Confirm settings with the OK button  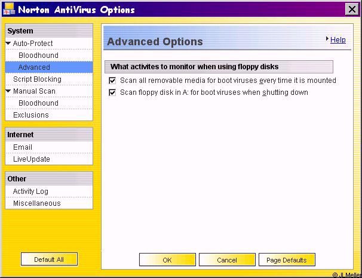pos(167,260)
